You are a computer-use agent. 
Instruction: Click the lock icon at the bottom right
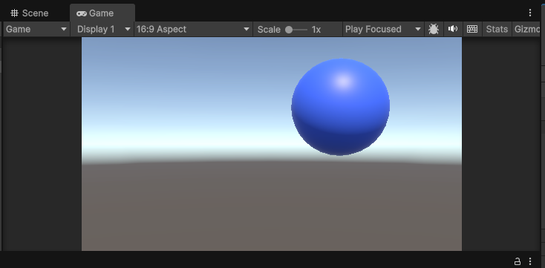click(518, 261)
